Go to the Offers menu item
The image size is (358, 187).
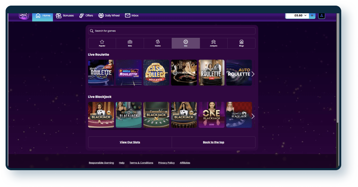pos(86,16)
